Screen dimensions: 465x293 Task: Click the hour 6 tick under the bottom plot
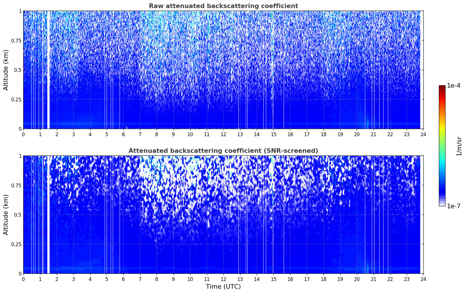tap(123, 279)
